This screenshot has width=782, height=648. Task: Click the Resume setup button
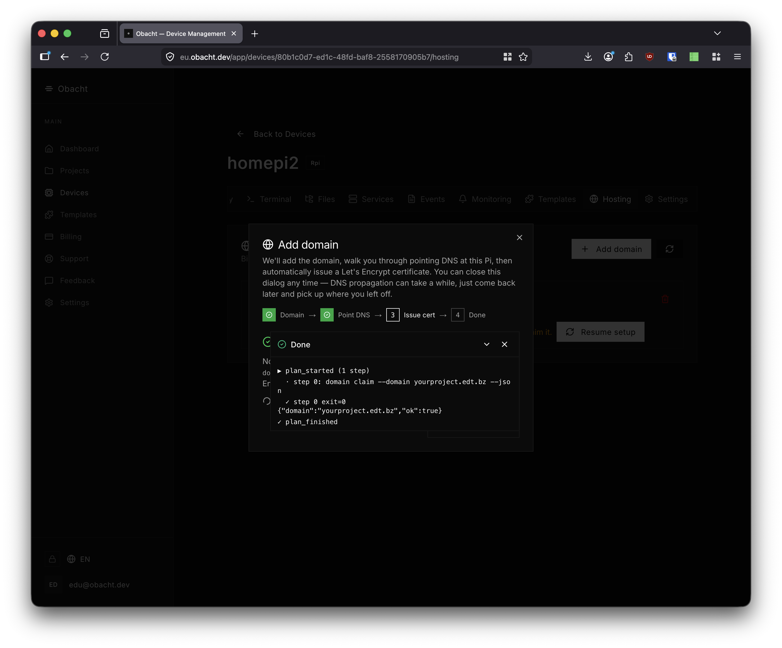pos(600,332)
